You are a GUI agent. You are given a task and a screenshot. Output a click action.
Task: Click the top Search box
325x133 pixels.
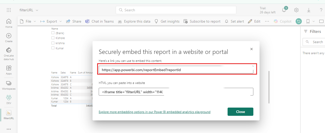pos(176,10)
